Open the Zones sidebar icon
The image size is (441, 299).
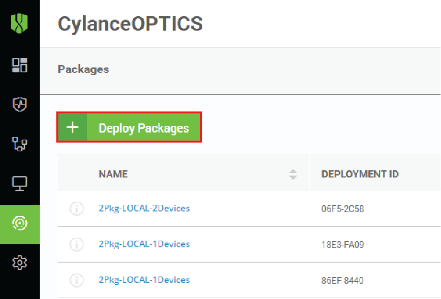[x=20, y=144]
